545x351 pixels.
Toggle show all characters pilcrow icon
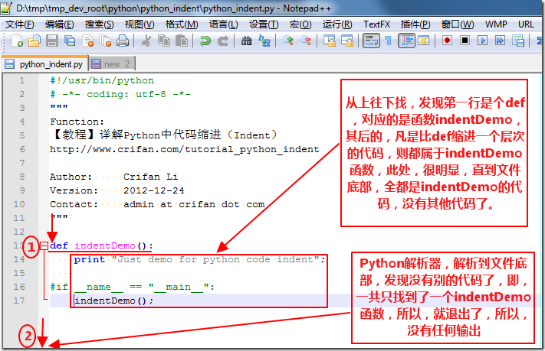[x=388, y=41]
